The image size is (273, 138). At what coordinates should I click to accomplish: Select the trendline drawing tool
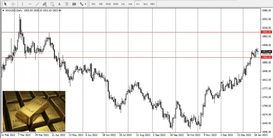click(37, 4)
